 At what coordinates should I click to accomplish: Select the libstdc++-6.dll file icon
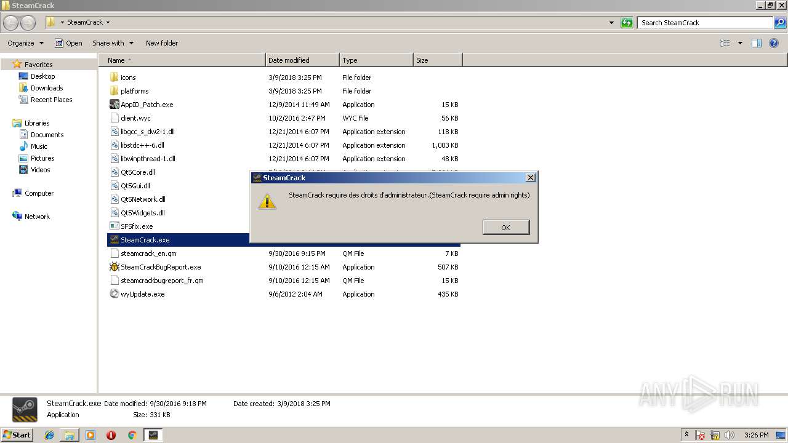click(114, 145)
